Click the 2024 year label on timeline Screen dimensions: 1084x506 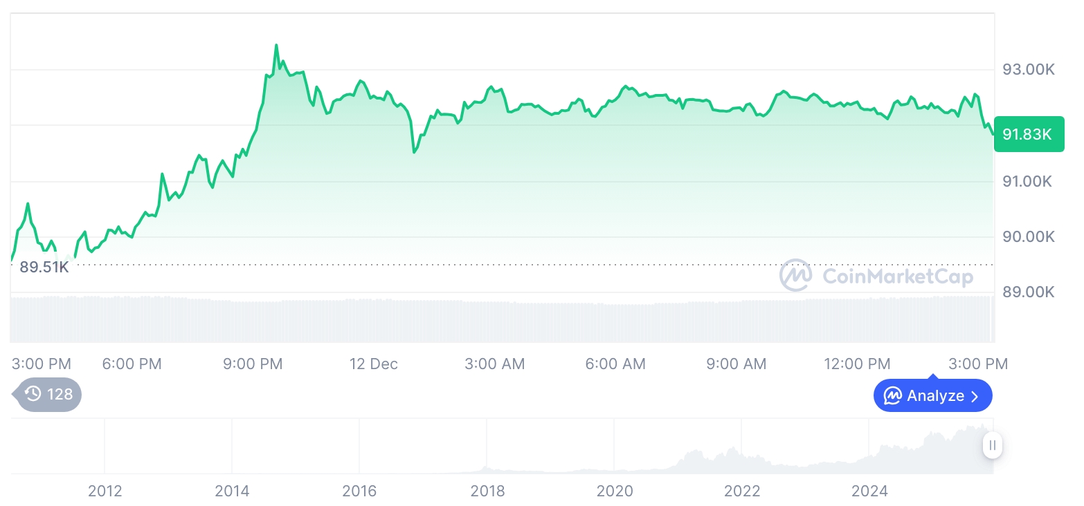(869, 491)
